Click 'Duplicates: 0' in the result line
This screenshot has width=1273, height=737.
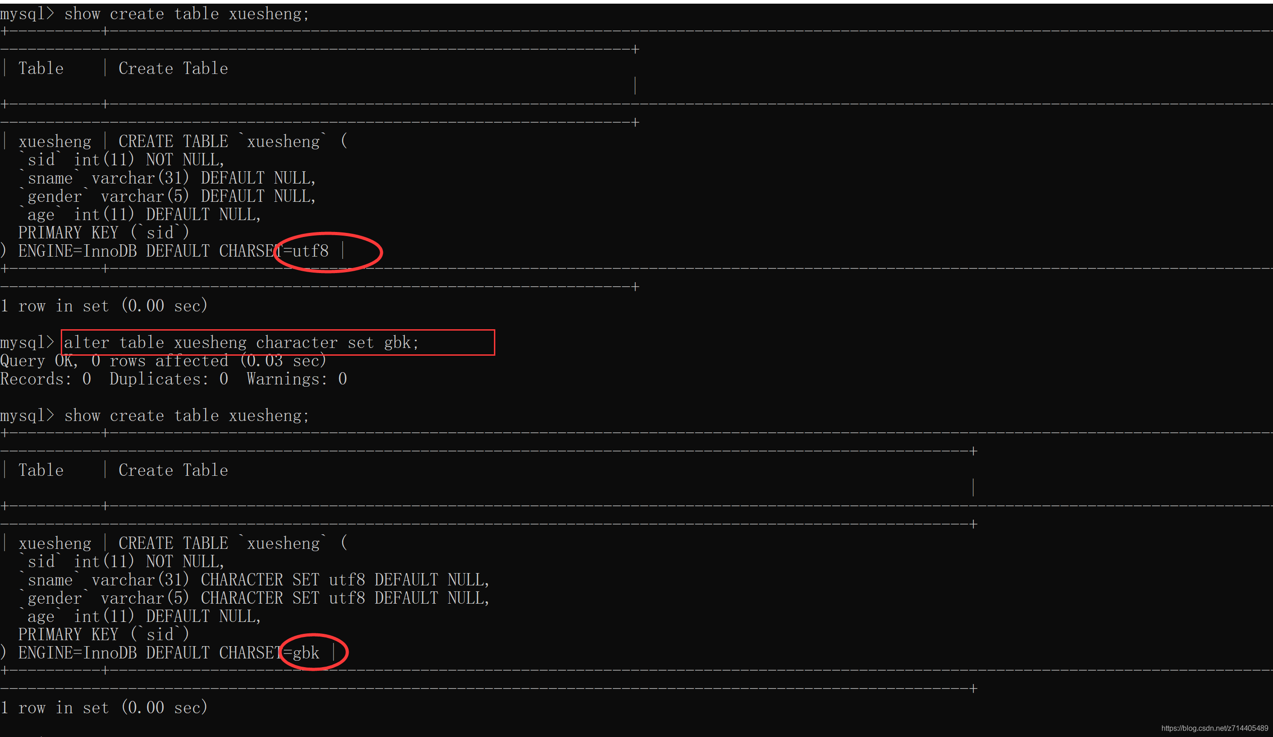[x=169, y=379]
